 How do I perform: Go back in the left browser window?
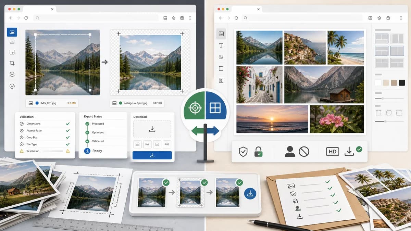point(11,18)
